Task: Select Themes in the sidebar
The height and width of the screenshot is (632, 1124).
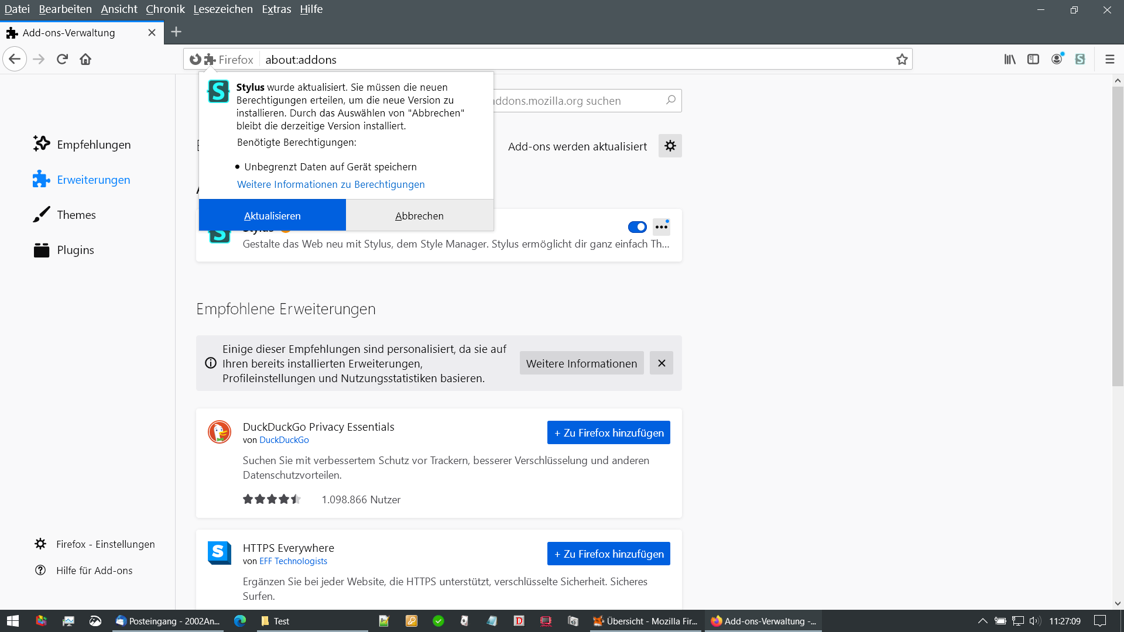Action: (x=76, y=215)
